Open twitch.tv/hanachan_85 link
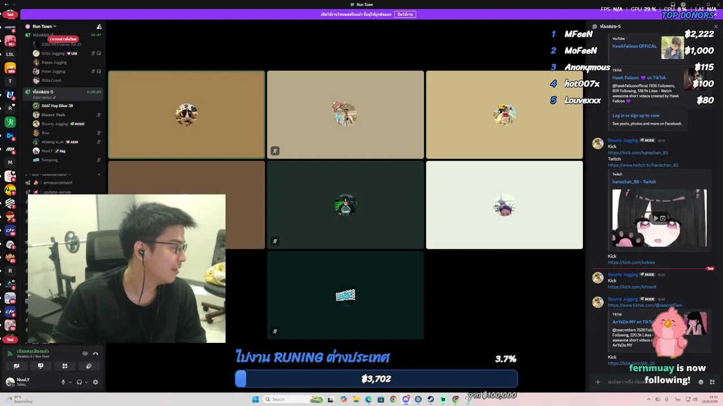Viewport: 723px width, 406px height. click(643, 165)
